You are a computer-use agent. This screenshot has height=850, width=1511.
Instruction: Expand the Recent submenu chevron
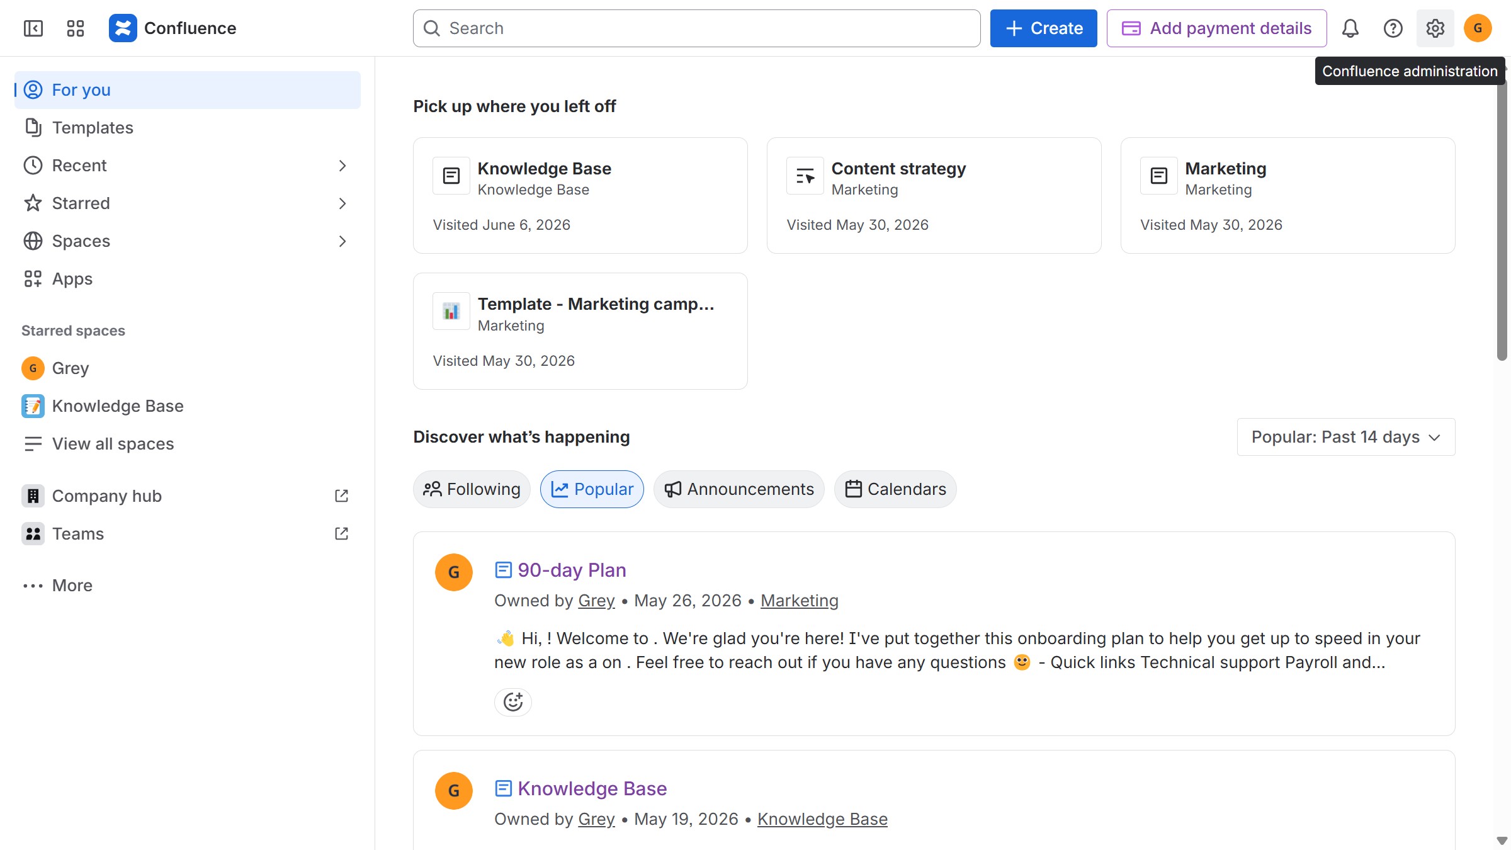point(342,166)
